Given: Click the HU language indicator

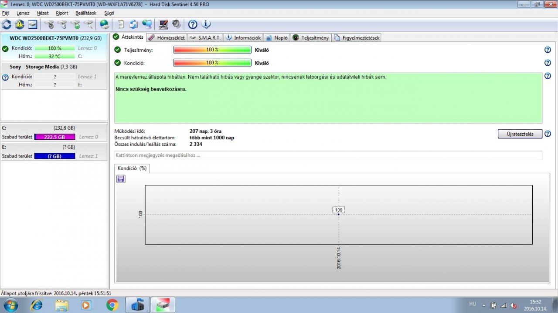Looking at the screenshot, I should pos(473,304).
